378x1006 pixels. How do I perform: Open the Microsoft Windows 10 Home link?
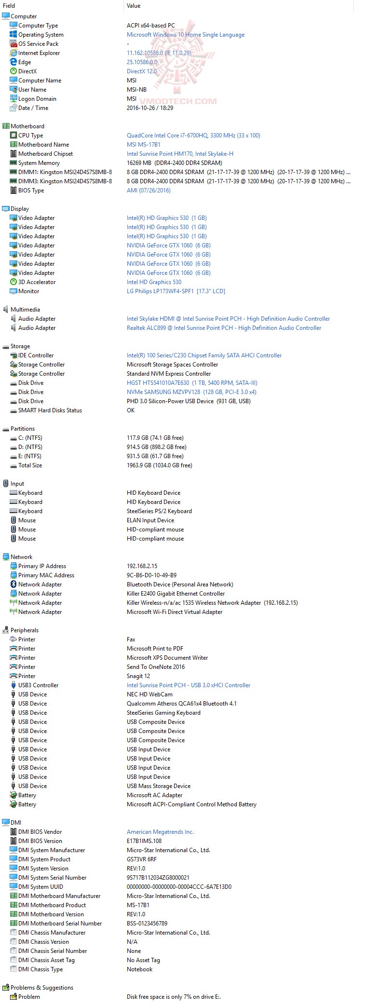[x=186, y=35]
